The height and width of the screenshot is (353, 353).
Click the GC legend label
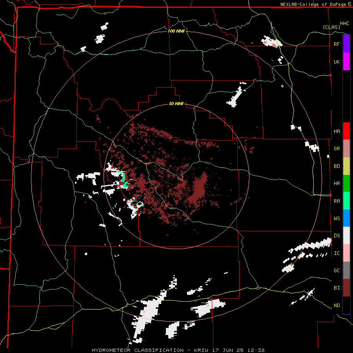click(337, 270)
